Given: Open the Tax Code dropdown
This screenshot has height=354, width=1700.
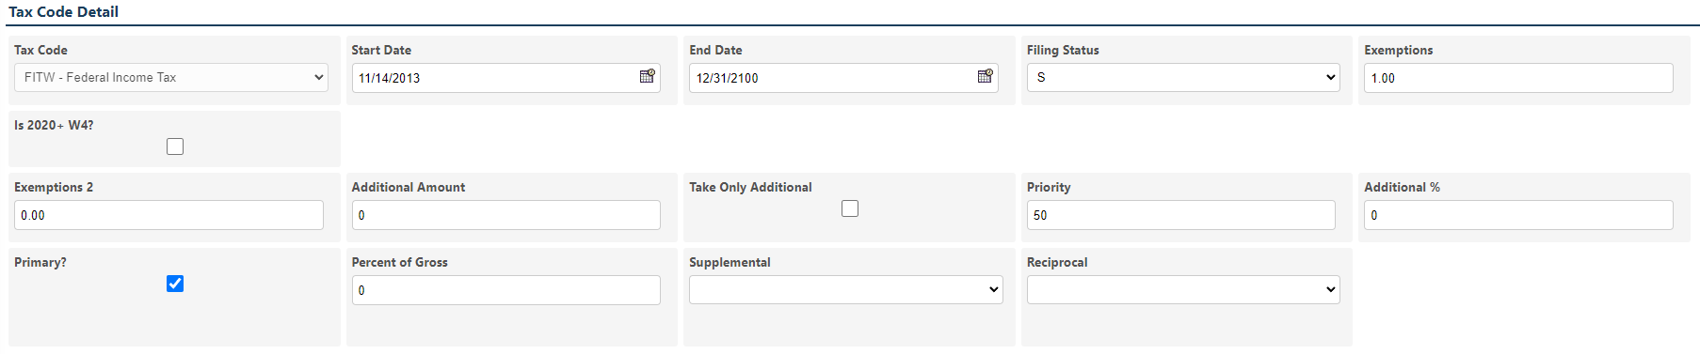Looking at the screenshot, I should (x=171, y=77).
